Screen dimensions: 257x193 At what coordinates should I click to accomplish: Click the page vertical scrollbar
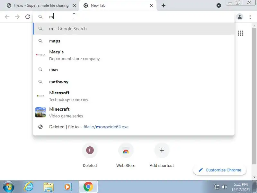254,96
